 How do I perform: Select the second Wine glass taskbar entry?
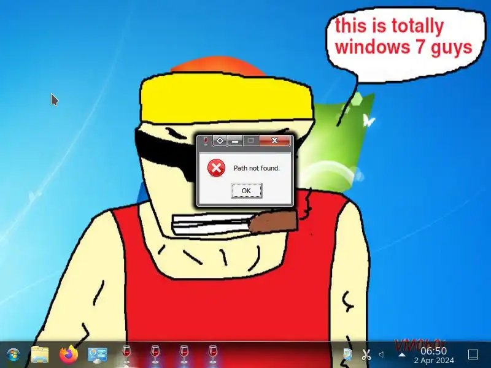(x=155, y=355)
